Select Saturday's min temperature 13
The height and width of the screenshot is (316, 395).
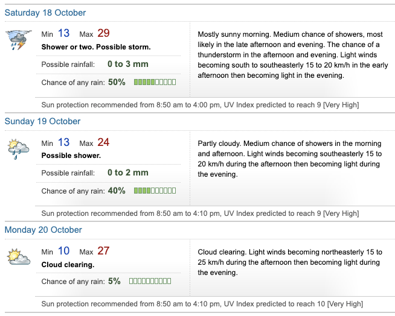pos(63,34)
